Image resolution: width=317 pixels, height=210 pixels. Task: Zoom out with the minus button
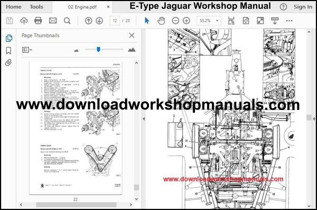pyautogui.click(x=175, y=21)
